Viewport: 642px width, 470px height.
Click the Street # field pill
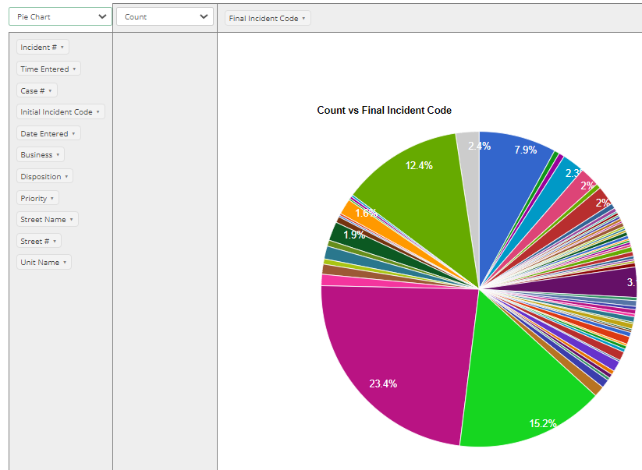click(x=37, y=241)
